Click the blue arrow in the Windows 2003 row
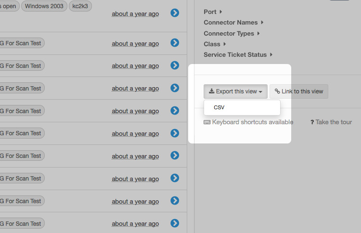The width and height of the screenshot is (361, 233). pos(175,13)
